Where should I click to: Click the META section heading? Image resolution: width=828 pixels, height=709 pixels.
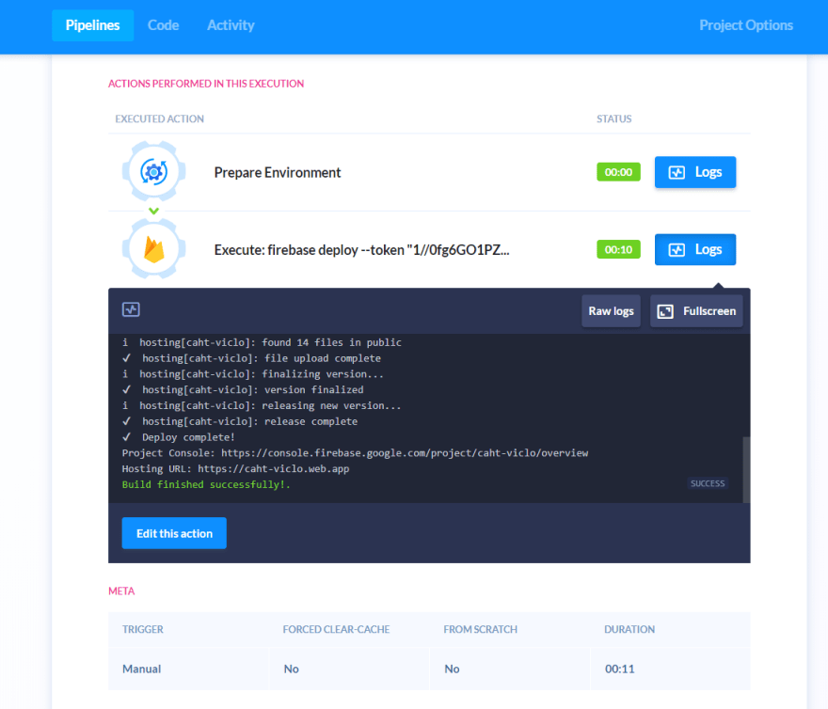(x=121, y=591)
